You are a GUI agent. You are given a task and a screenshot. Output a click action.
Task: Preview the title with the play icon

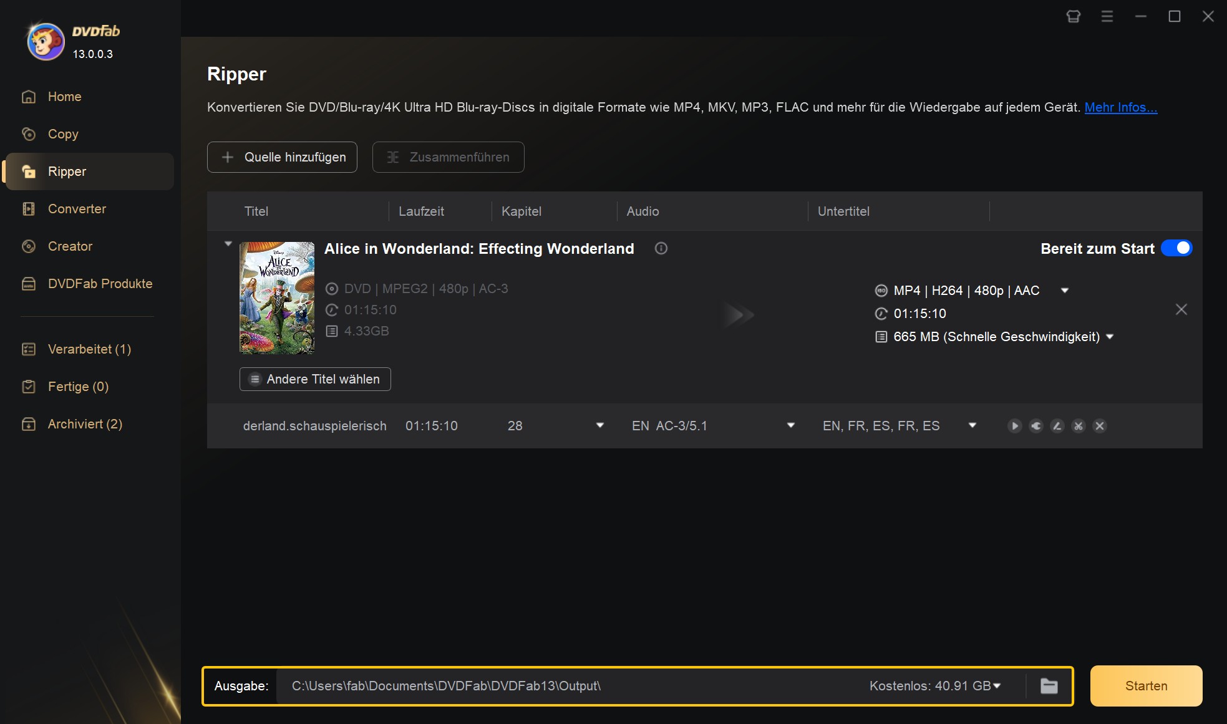(x=1015, y=426)
